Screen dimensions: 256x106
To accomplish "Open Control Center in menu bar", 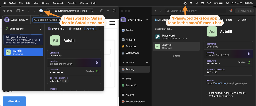I will (x=227, y=3).
